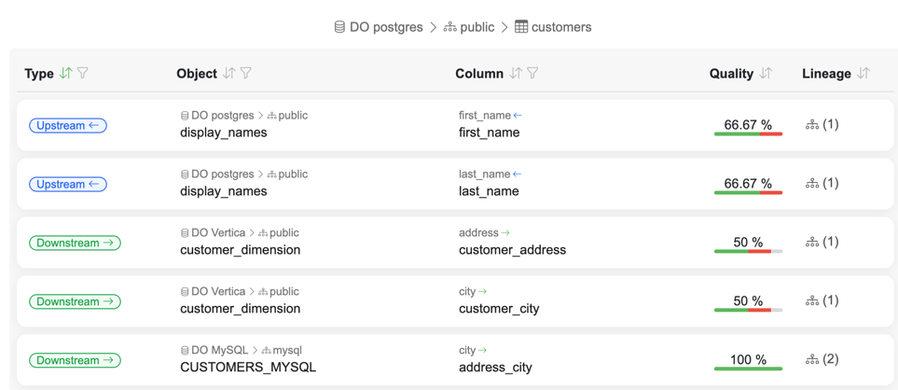Sort rows by the Object column
898x390 pixels.
tap(229, 73)
